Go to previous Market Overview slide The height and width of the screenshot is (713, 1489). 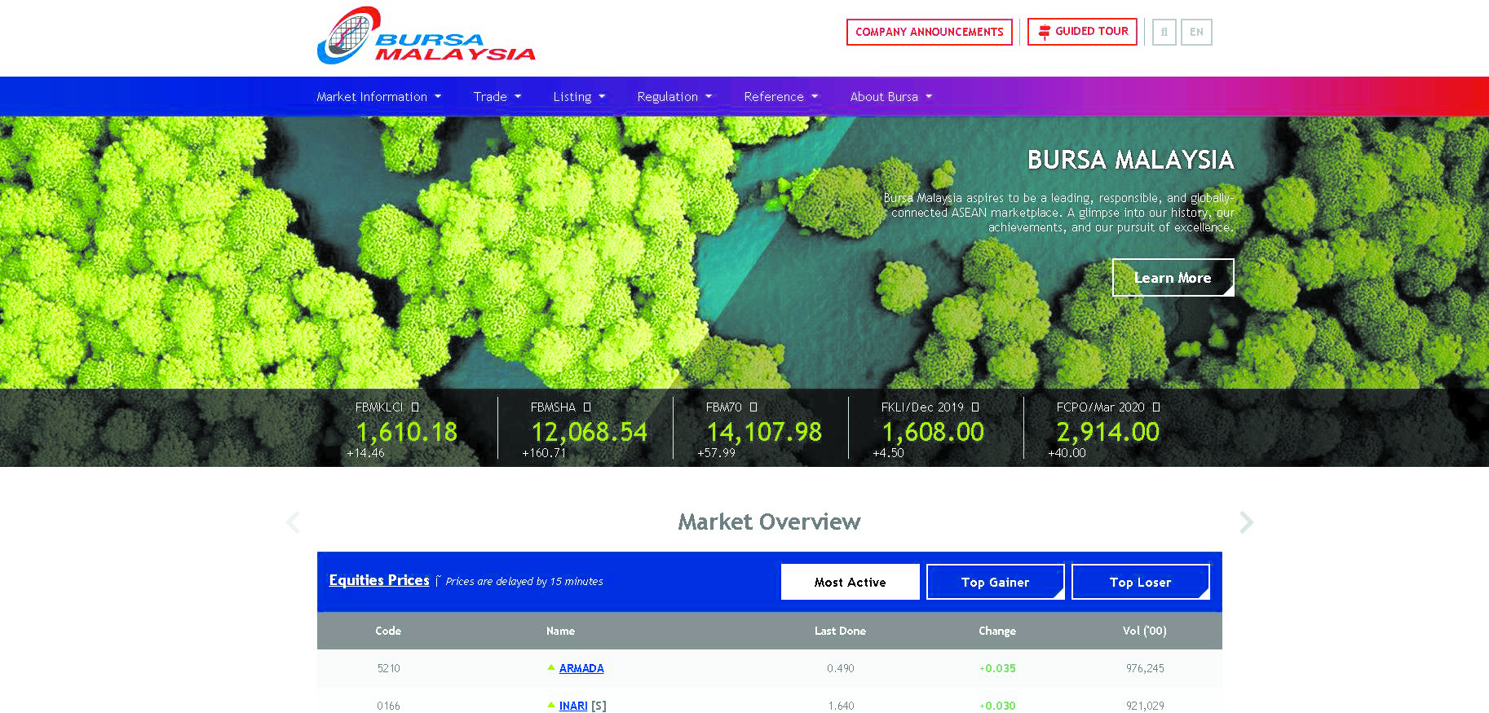tap(294, 522)
